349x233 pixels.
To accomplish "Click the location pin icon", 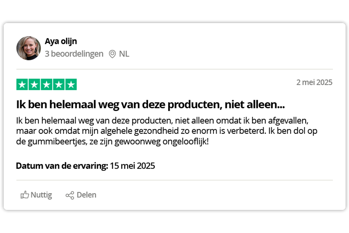I will [x=112, y=54].
